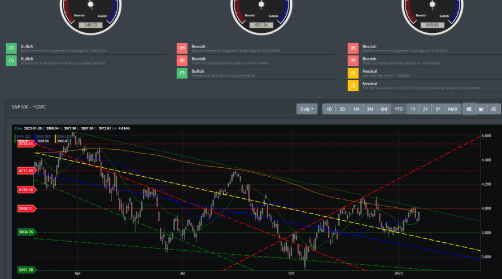Open the calculator icon in chart toolbar
Image resolution: width=502 pixels, height=279 pixels.
(481, 109)
